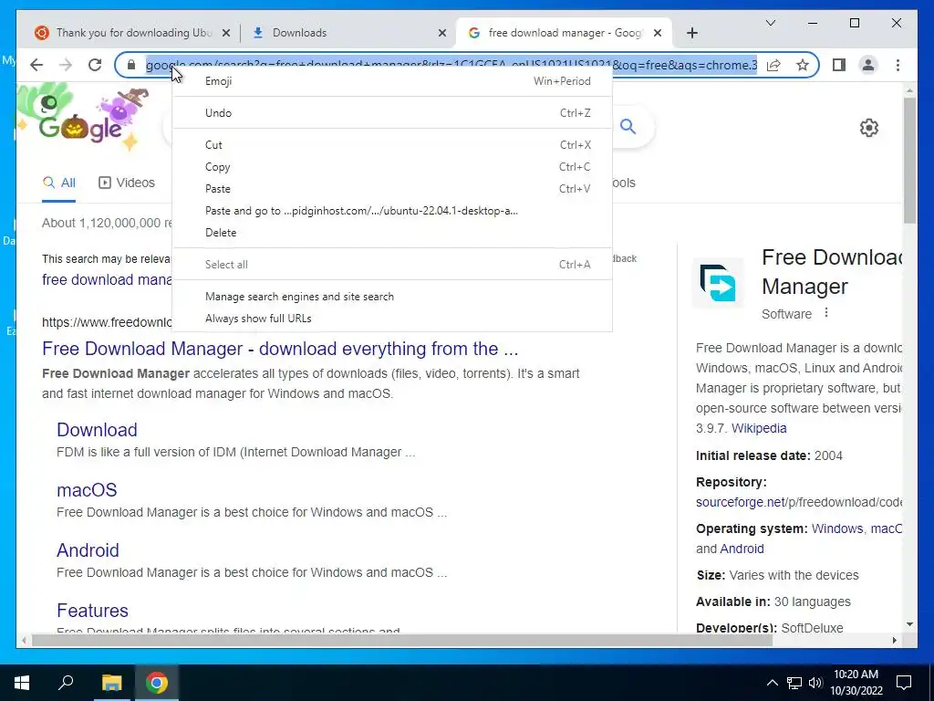Select Copy in the context menu
The height and width of the screenshot is (701, 934).
point(392,167)
